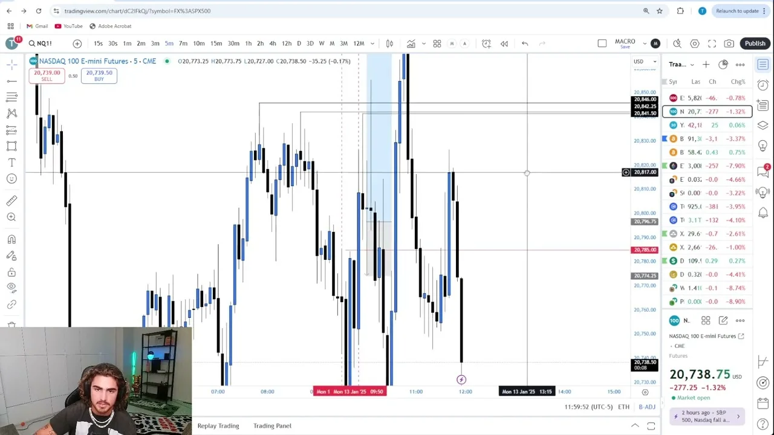This screenshot has height=435, width=774.
Task: Open the USD currency dropdown
Action: point(645,62)
